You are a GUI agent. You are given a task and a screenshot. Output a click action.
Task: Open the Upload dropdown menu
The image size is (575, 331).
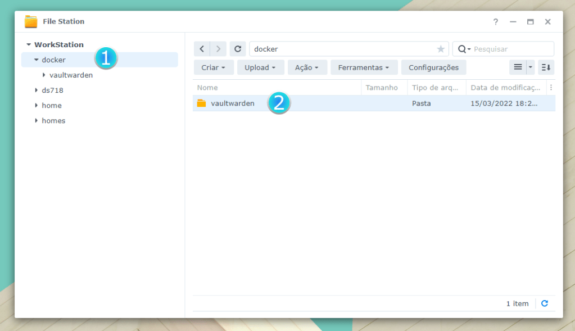(x=260, y=67)
